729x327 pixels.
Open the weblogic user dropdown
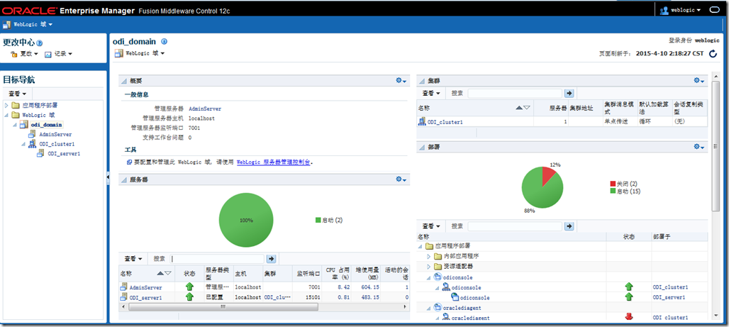686,10
